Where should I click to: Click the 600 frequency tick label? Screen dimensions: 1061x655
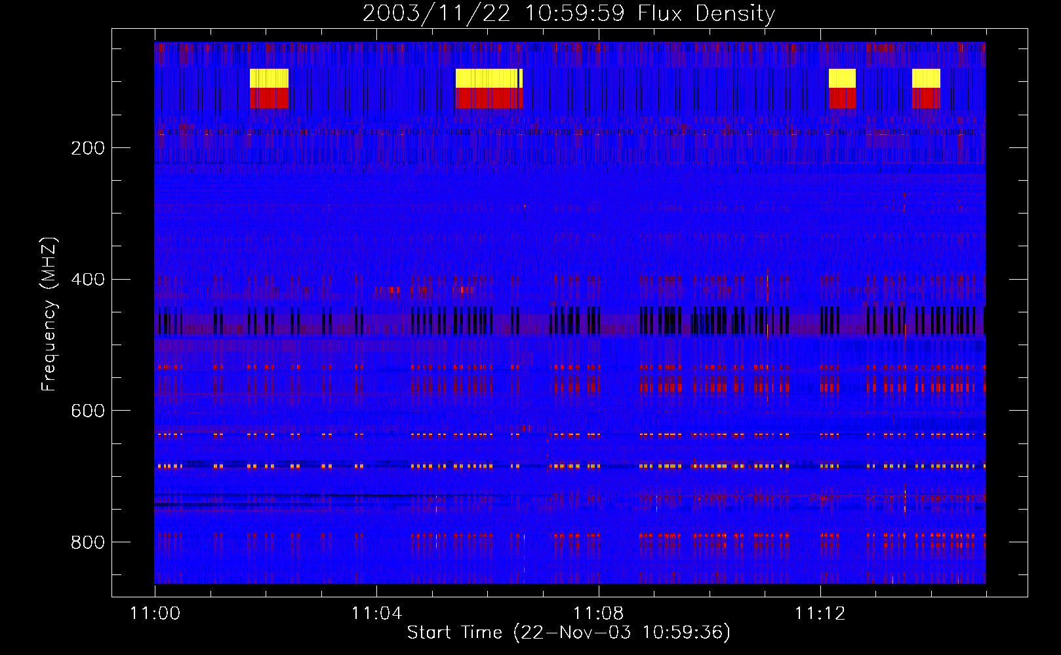click(88, 411)
